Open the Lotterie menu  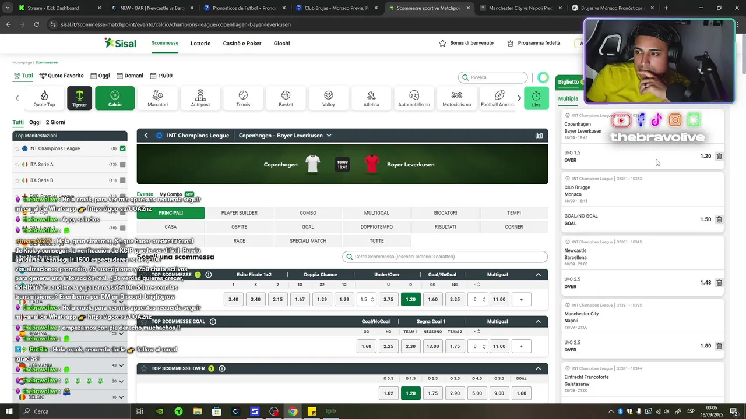pyautogui.click(x=200, y=44)
